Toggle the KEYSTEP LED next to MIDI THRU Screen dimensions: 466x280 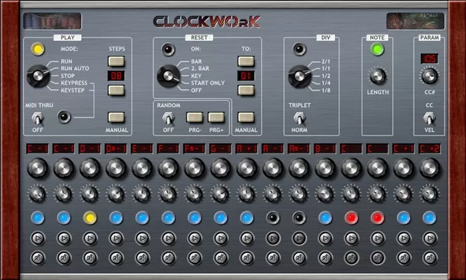[x=64, y=117]
